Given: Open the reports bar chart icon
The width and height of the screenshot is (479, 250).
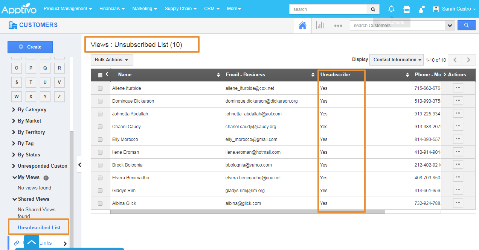Looking at the screenshot, I should point(320,26).
